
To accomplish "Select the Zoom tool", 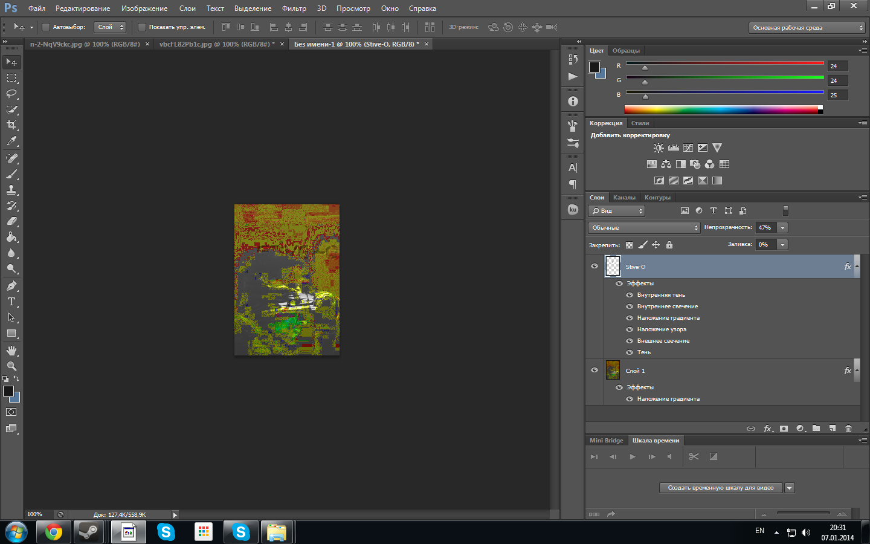I will [x=11, y=366].
